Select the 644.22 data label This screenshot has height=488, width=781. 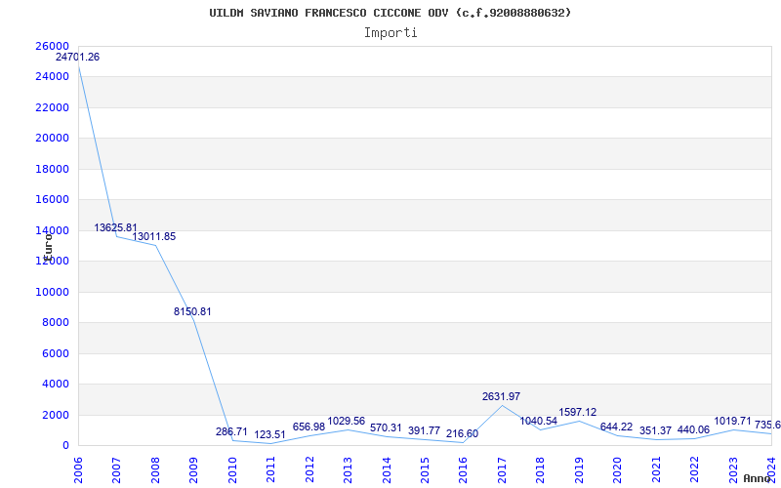(616, 427)
